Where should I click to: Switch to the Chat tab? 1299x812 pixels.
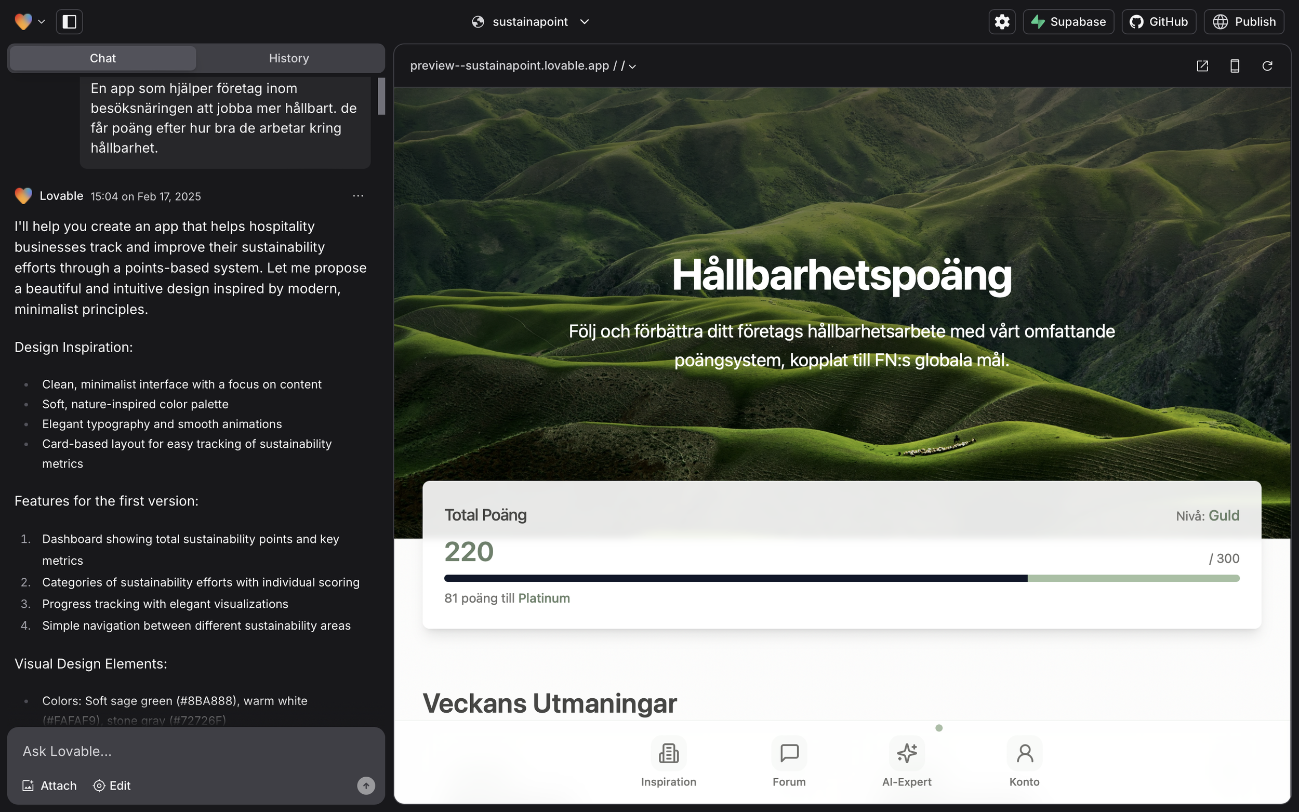pos(102,58)
